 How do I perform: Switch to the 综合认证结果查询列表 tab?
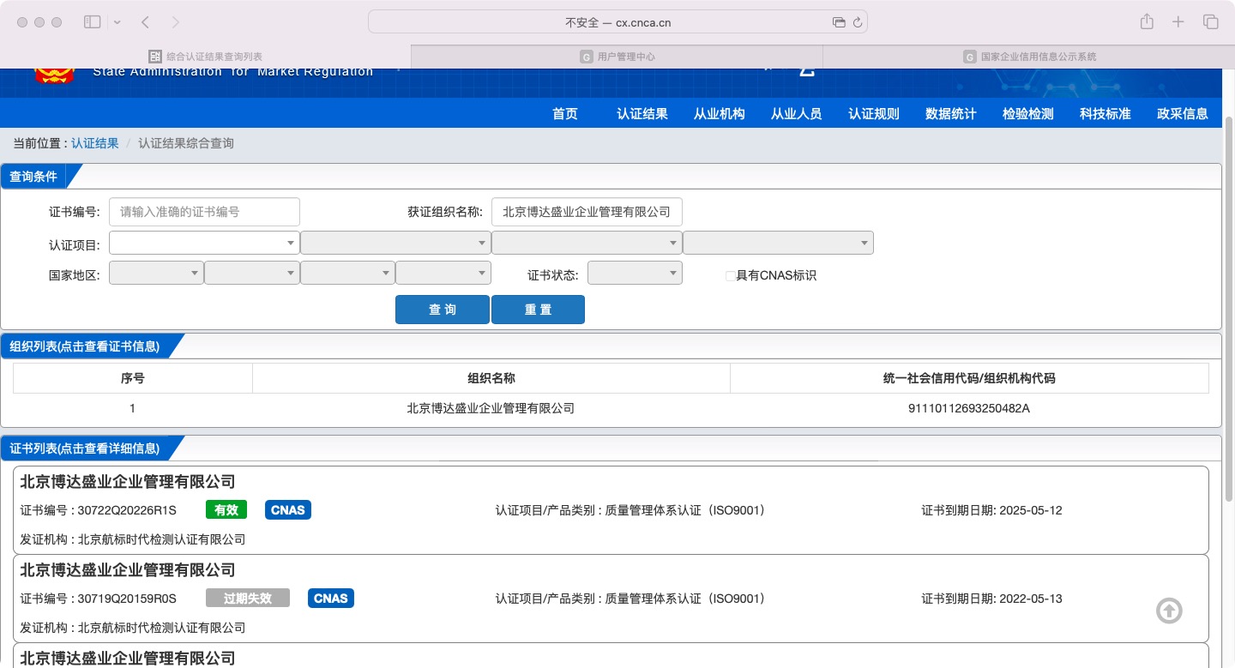coord(206,57)
